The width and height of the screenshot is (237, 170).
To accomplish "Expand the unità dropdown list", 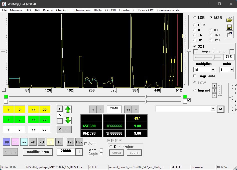I will 231,70.
